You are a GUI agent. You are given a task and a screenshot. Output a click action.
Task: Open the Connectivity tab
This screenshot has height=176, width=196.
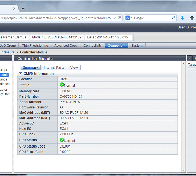point(92,45)
